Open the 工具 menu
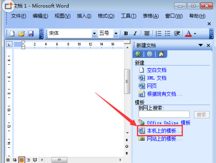This screenshot has width=216, height=163. pos(128,16)
